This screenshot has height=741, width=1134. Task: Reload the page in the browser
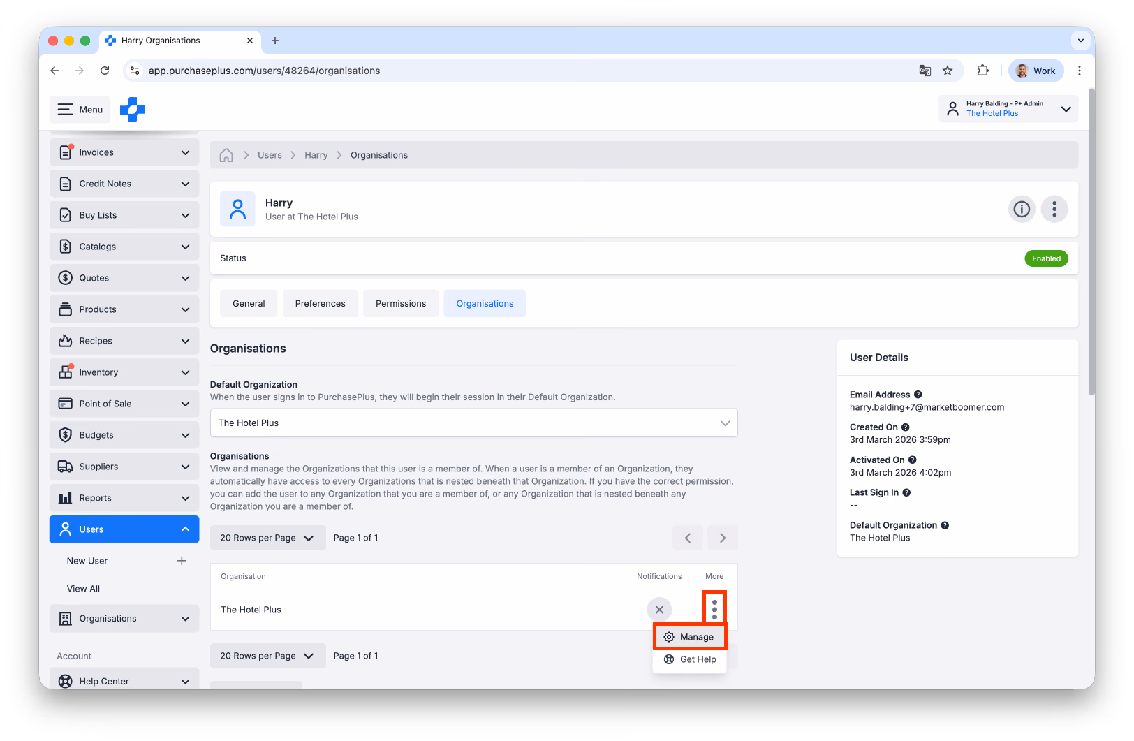[105, 71]
